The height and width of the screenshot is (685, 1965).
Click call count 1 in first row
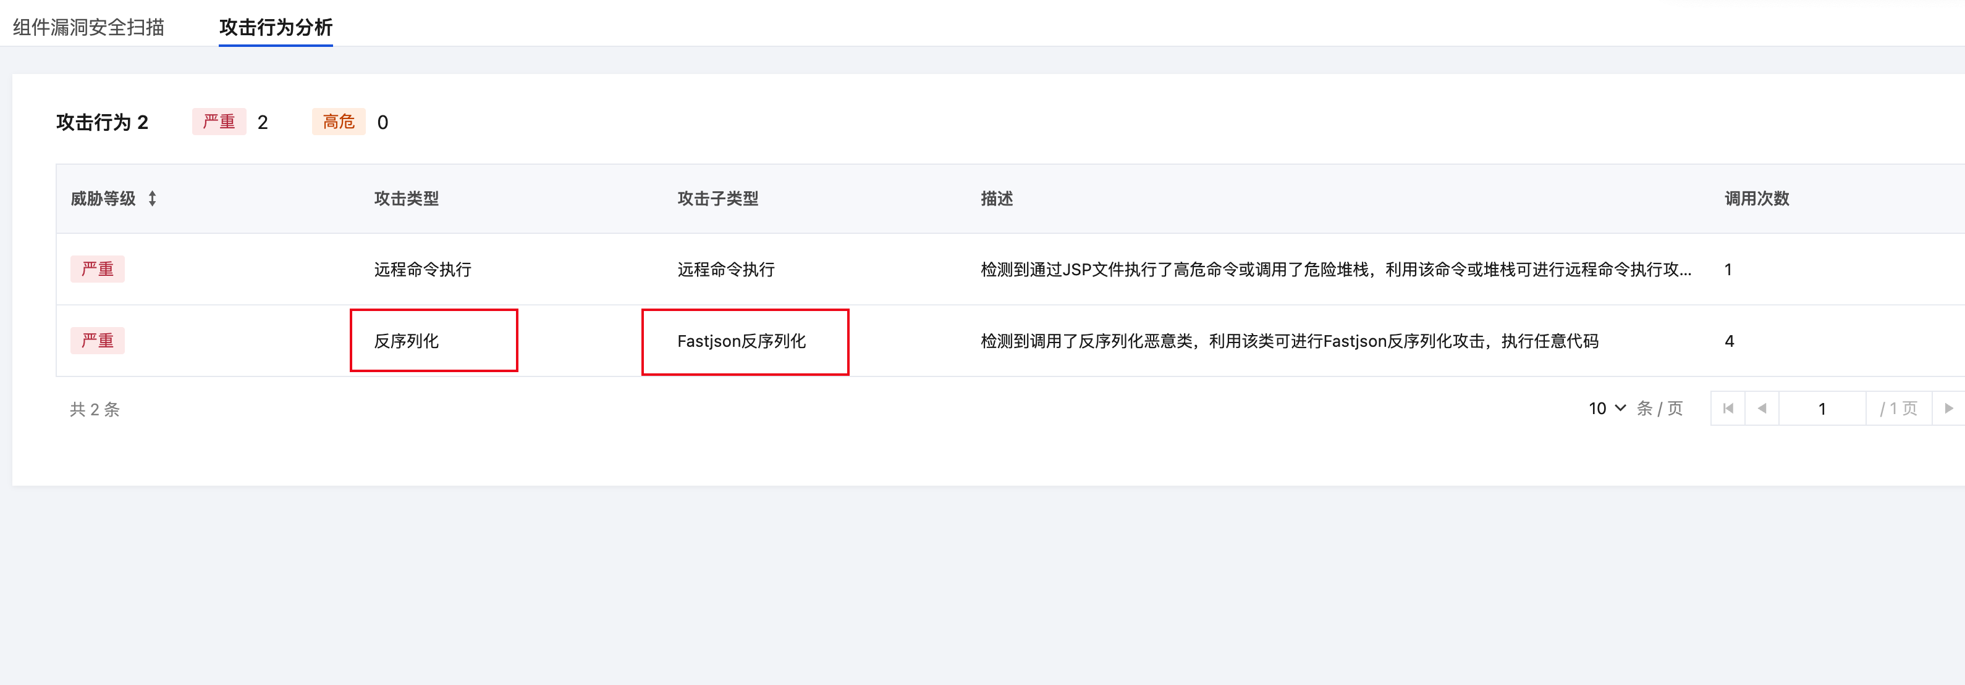coord(1728,269)
